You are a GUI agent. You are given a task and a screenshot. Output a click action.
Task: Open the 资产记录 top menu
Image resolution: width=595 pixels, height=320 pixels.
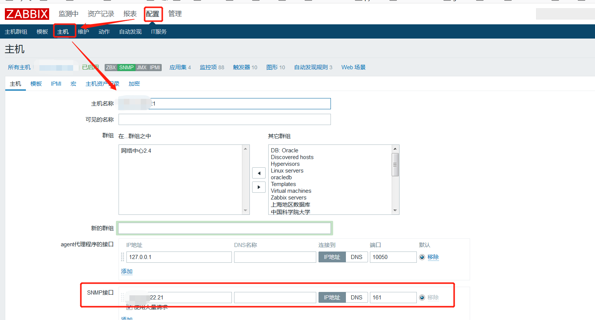(x=101, y=14)
